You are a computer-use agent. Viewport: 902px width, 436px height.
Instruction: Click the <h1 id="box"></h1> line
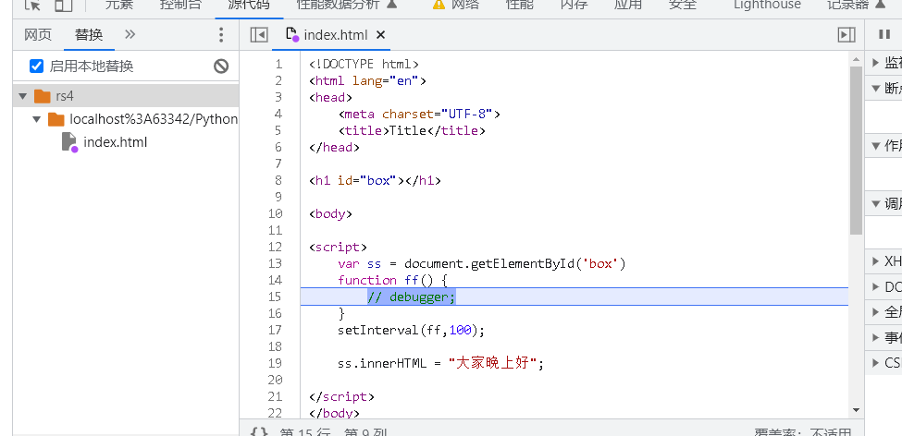375,180
